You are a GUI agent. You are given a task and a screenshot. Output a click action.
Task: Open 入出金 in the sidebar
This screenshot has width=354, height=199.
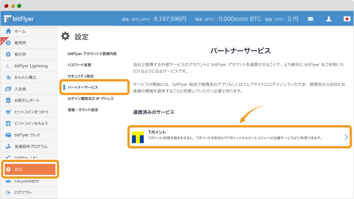29,89
